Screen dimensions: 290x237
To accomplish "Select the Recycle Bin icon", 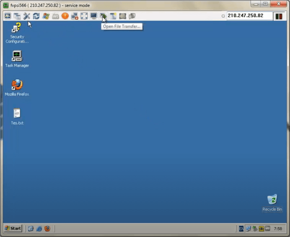I will pos(272,203).
